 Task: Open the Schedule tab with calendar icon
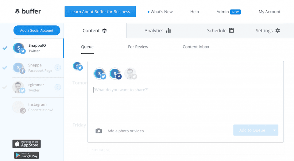click(220, 30)
